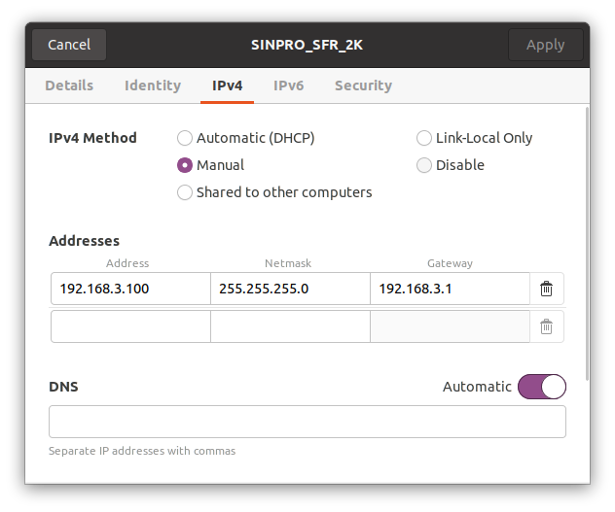This screenshot has width=615, height=512.
Task: Select the Manual IPv4 method
Action: [x=185, y=165]
